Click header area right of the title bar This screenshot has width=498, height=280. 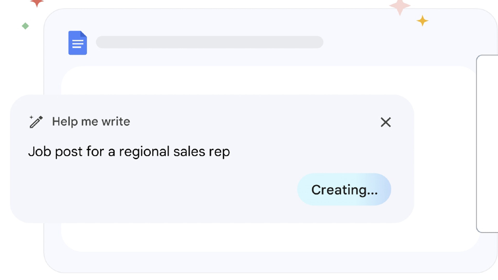pyautogui.click(x=399, y=42)
